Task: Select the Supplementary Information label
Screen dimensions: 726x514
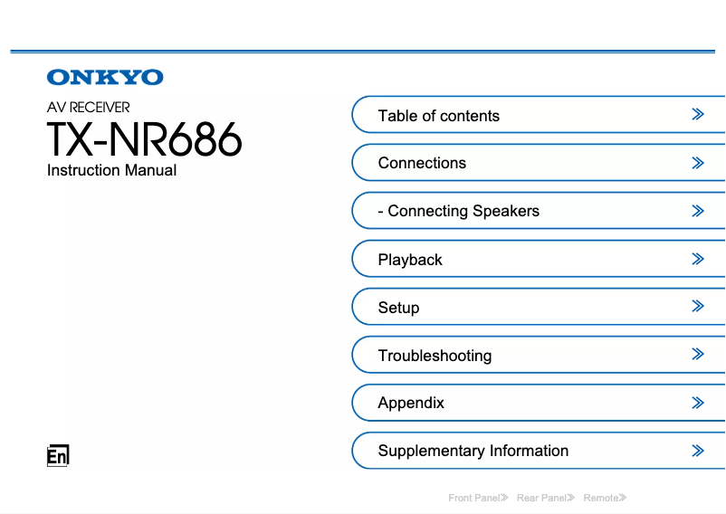Action: point(473,451)
